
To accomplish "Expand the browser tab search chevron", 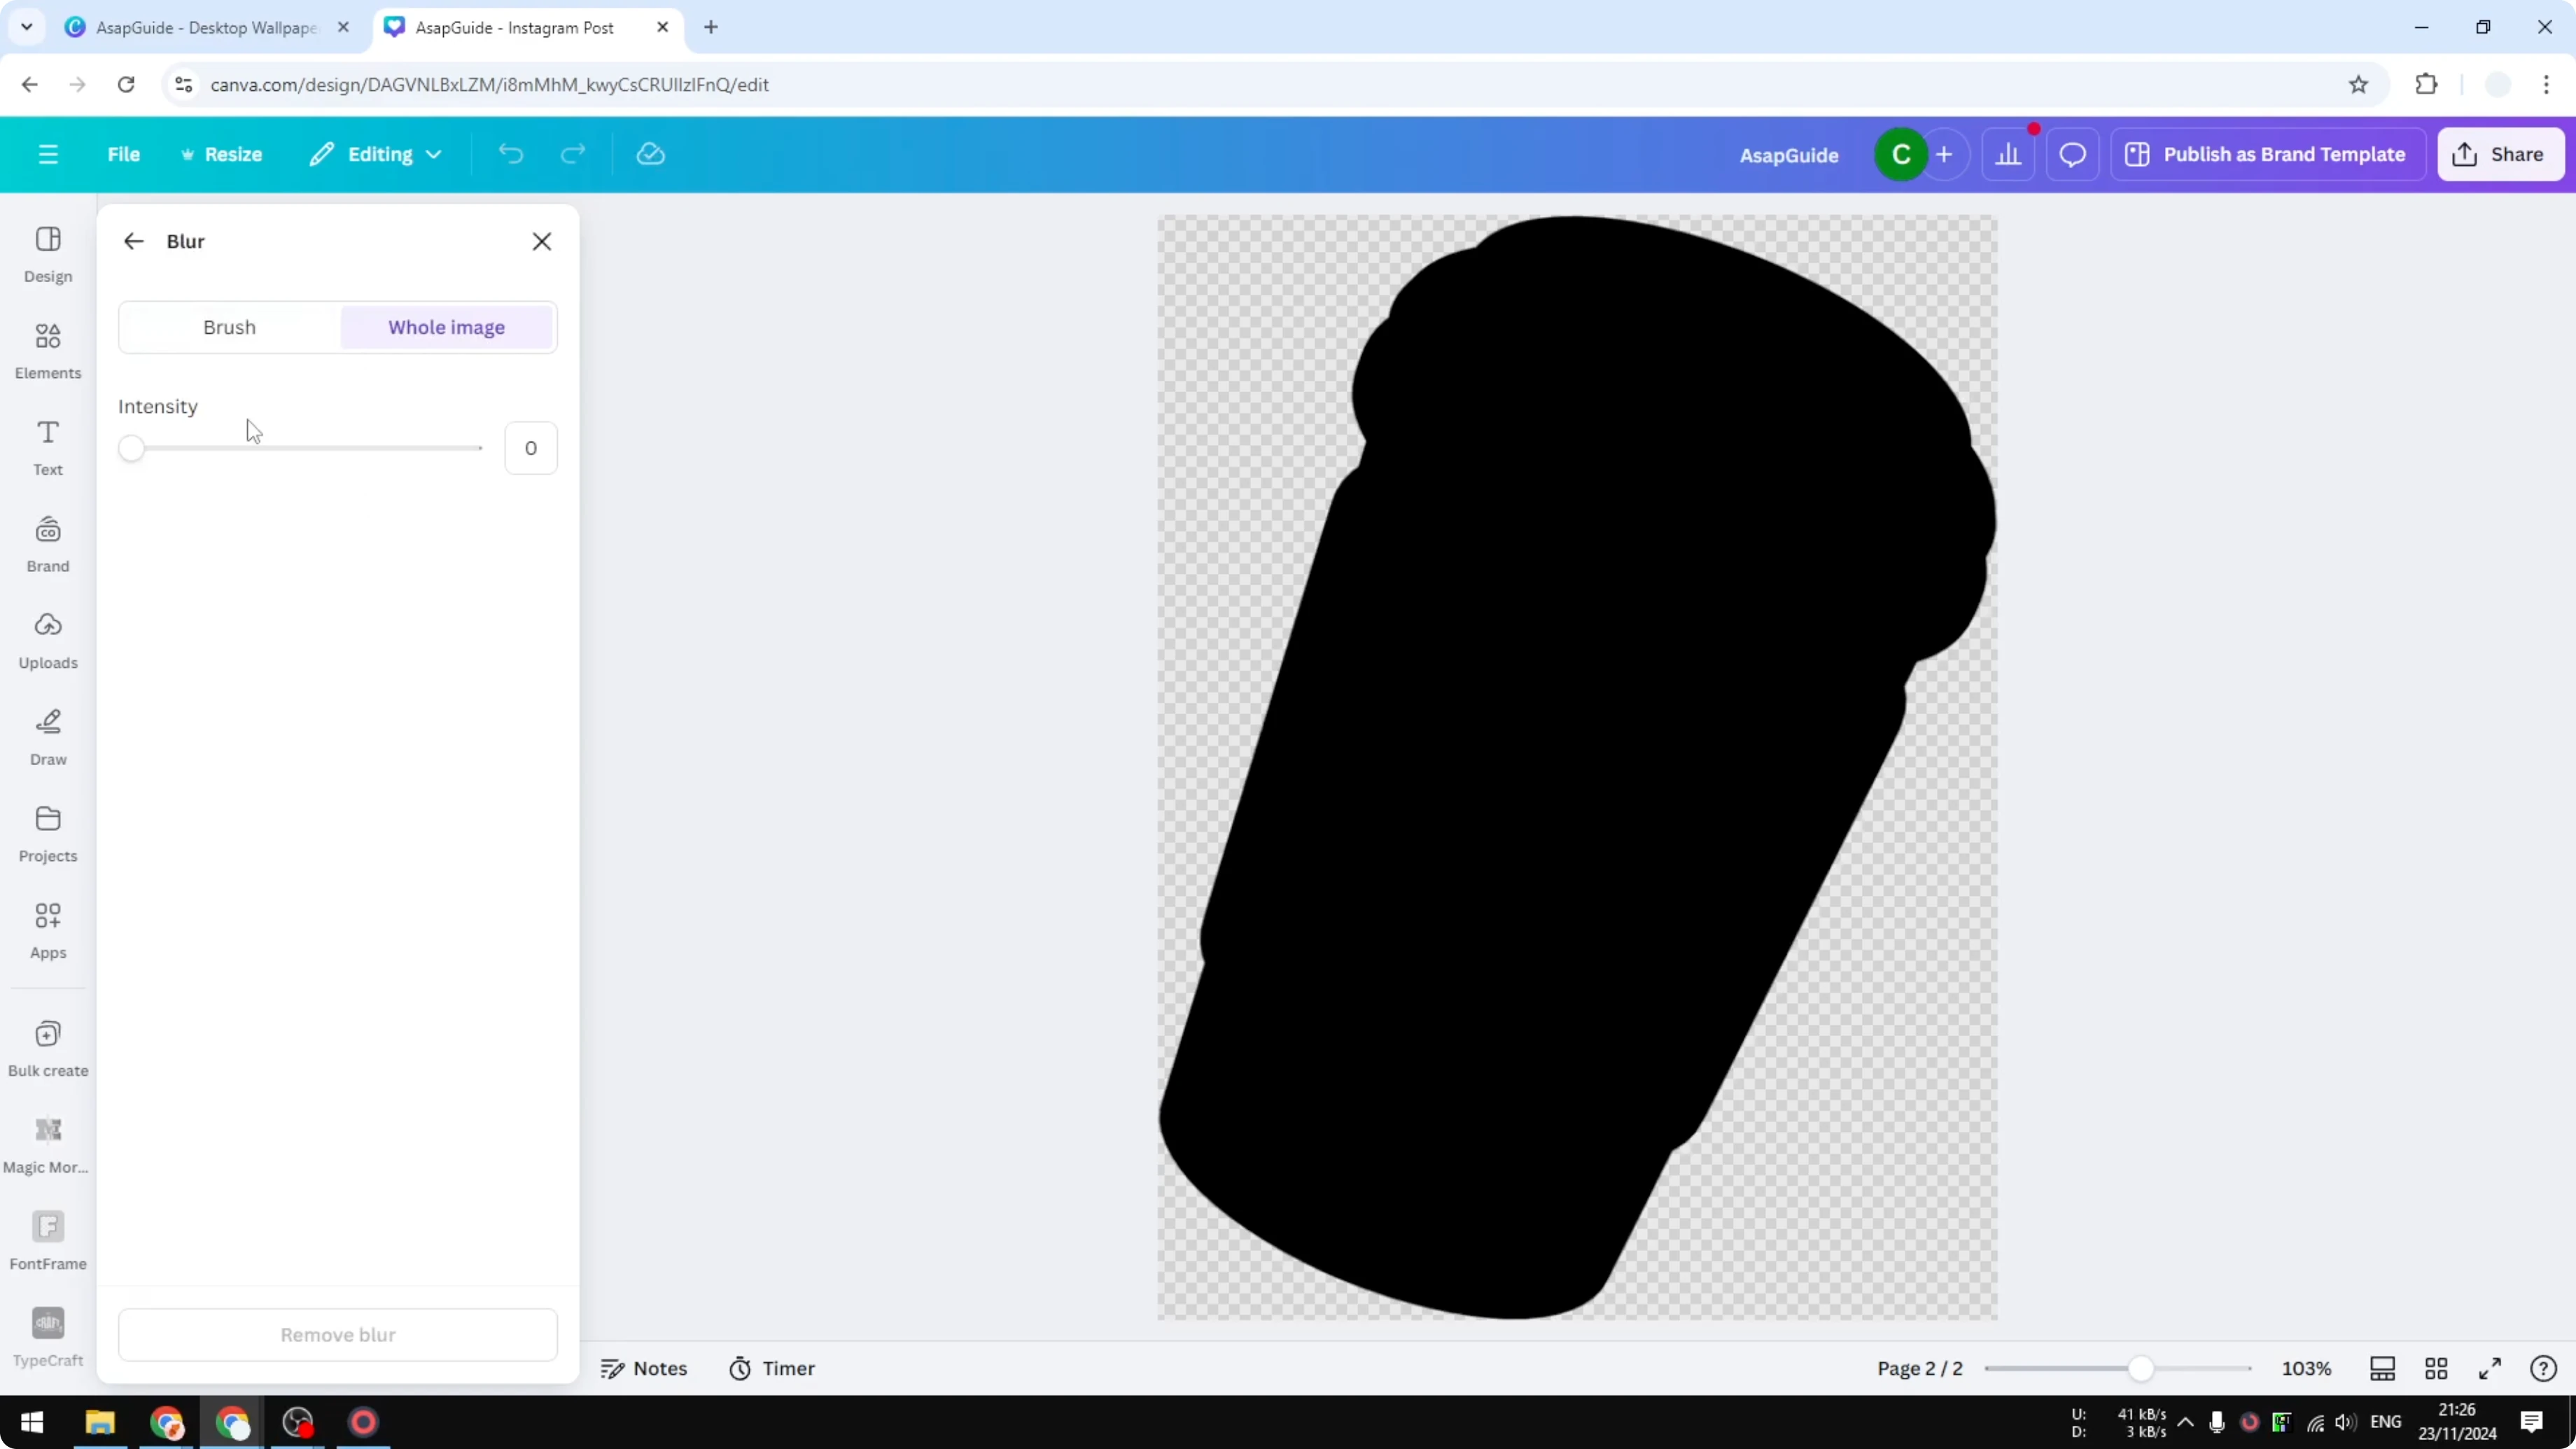I will tap(26, 27).
